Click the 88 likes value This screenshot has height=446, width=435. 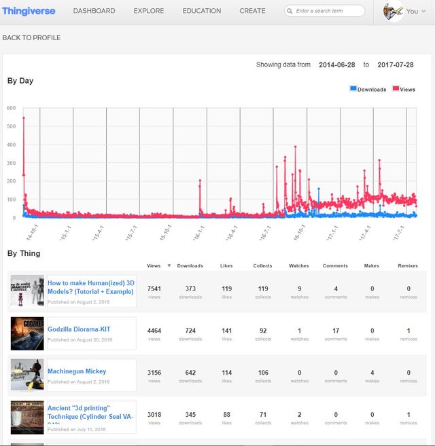tap(227, 415)
